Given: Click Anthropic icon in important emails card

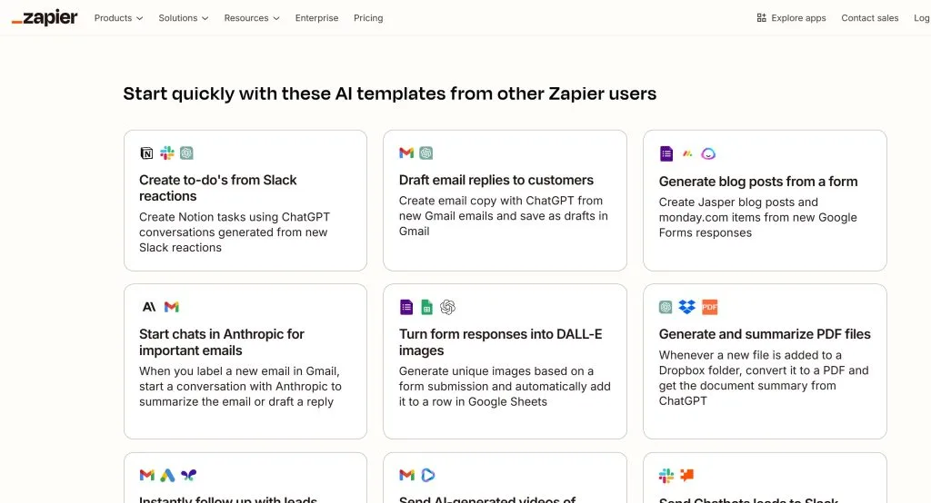Looking at the screenshot, I should 148,307.
